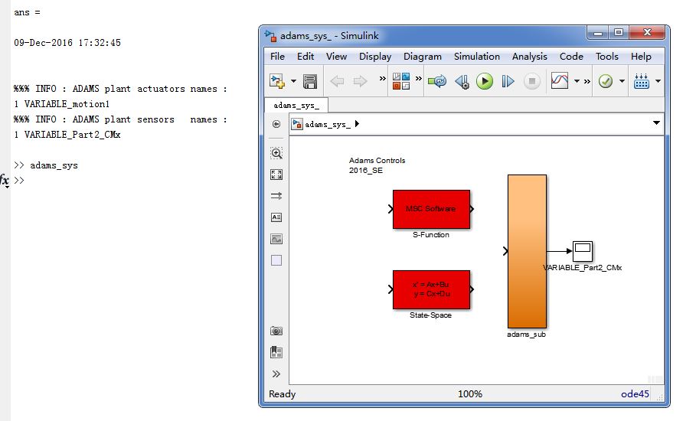Click the Forward navigation arrow
Screen dimensions: 683x421
(360, 81)
